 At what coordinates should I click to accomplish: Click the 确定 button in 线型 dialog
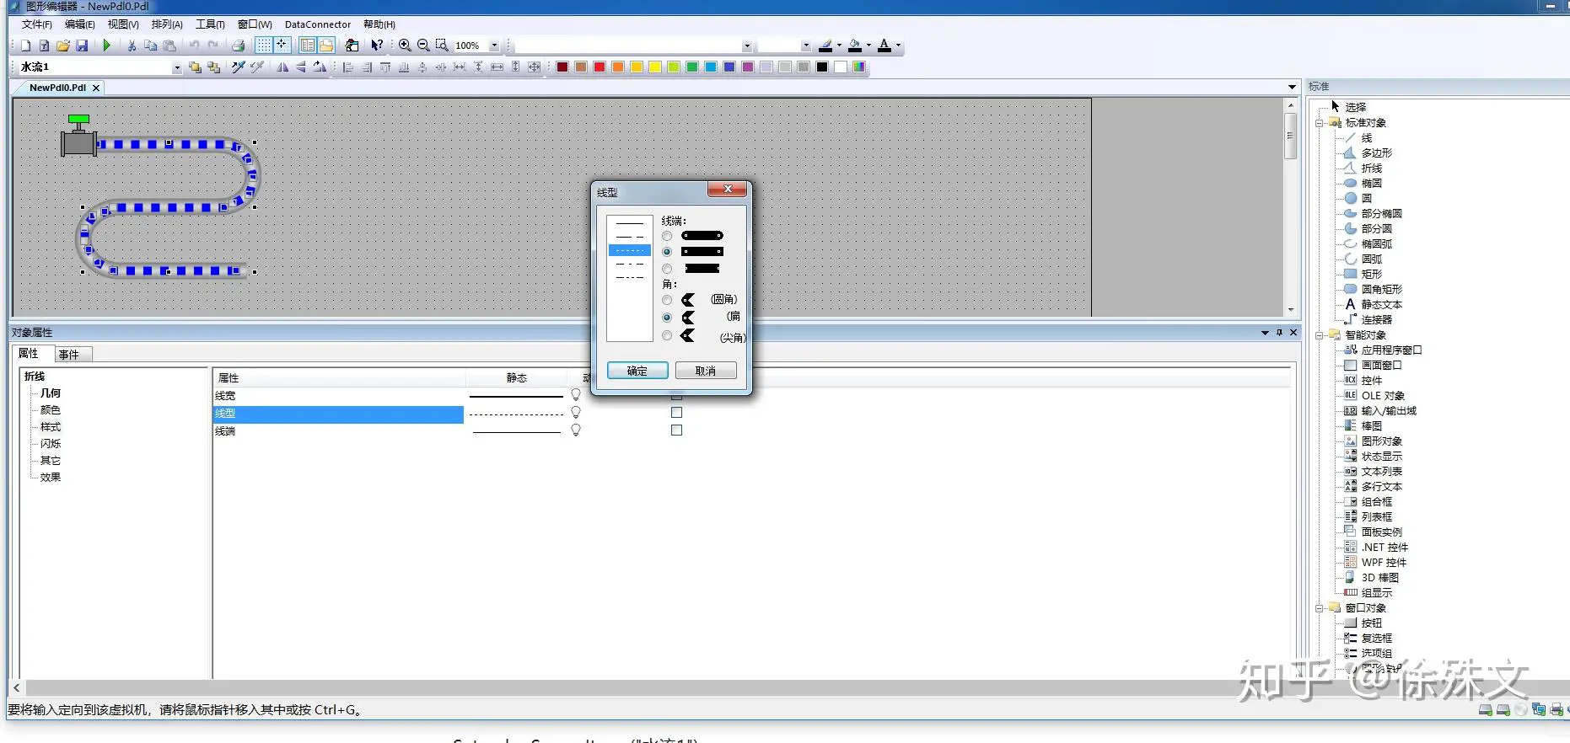(637, 371)
